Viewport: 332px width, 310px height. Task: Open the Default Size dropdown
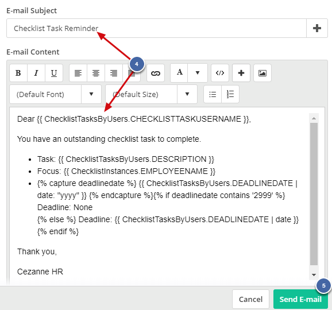[152, 94]
